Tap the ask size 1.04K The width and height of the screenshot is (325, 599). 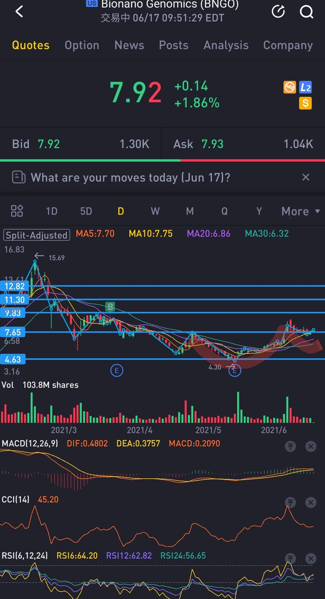(x=299, y=144)
